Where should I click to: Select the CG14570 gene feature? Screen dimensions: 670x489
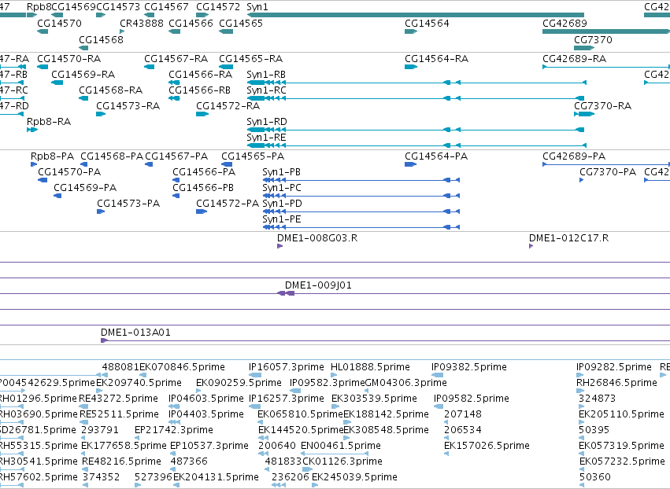[x=43, y=31]
